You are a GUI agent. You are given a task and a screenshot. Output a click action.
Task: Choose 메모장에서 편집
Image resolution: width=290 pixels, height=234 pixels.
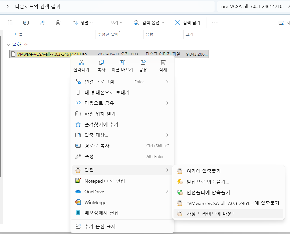pos(122,213)
